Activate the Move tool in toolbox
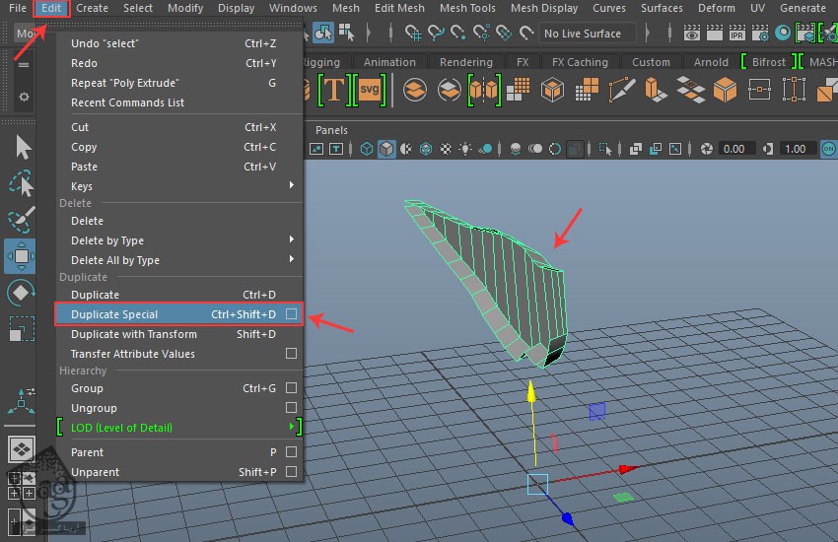The height and width of the screenshot is (542, 838). [21, 256]
